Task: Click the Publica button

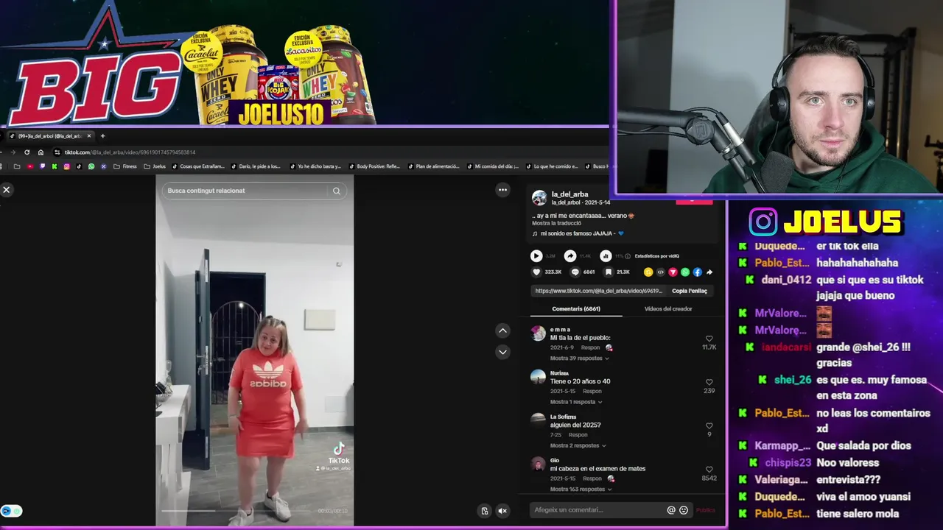Action: coord(706,510)
